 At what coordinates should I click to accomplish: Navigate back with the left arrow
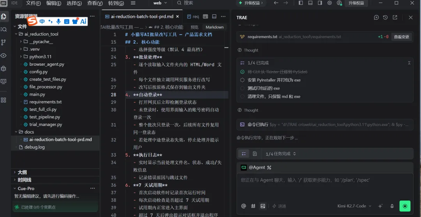point(276,3)
